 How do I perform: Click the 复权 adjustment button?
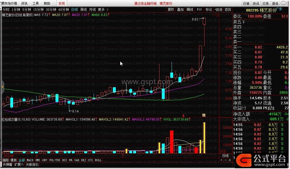pyautogui.click(x=171, y=9)
